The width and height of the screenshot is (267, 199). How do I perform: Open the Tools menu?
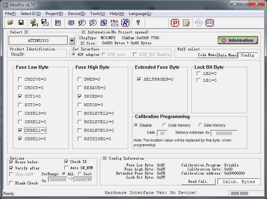(x=97, y=14)
